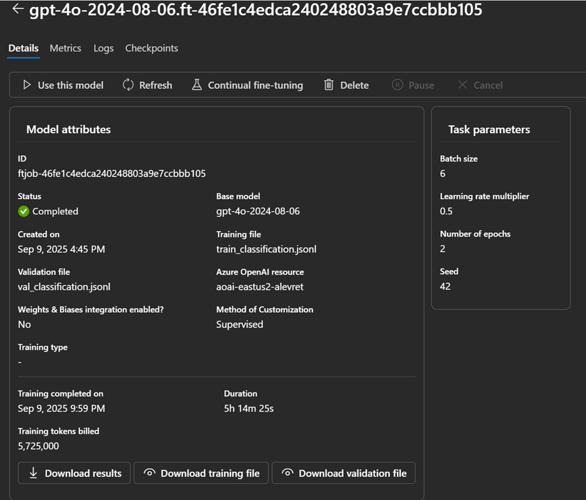Click the play icon for Use this model

(x=27, y=85)
